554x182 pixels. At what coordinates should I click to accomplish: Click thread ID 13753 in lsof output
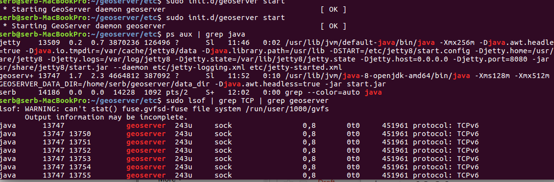80,159
